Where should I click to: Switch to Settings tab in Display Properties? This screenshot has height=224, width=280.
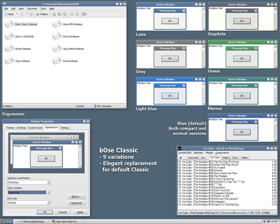65,128
